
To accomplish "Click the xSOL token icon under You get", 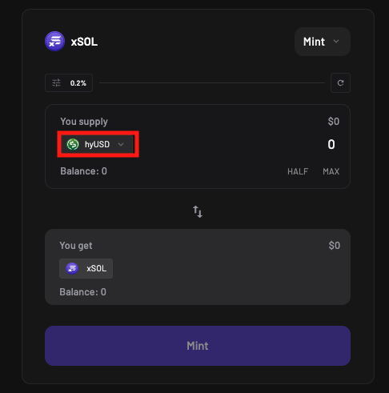I will [72, 268].
